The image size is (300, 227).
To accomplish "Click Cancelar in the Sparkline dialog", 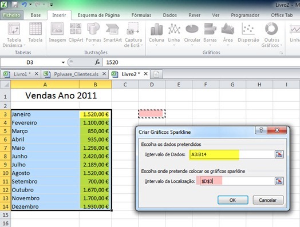I will [268, 200].
